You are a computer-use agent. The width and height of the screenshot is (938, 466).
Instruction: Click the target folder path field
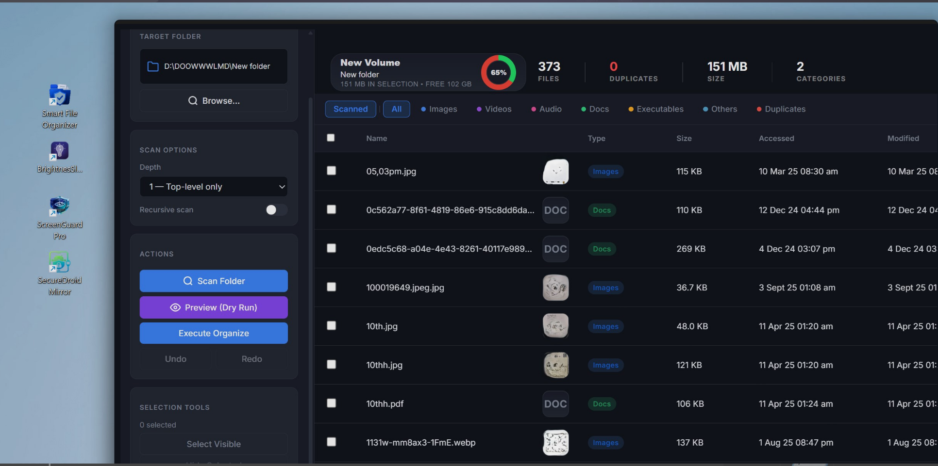214,66
